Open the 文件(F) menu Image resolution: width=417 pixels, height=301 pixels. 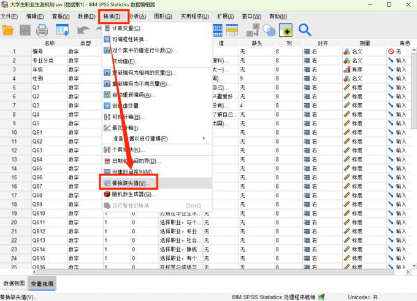coord(9,17)
